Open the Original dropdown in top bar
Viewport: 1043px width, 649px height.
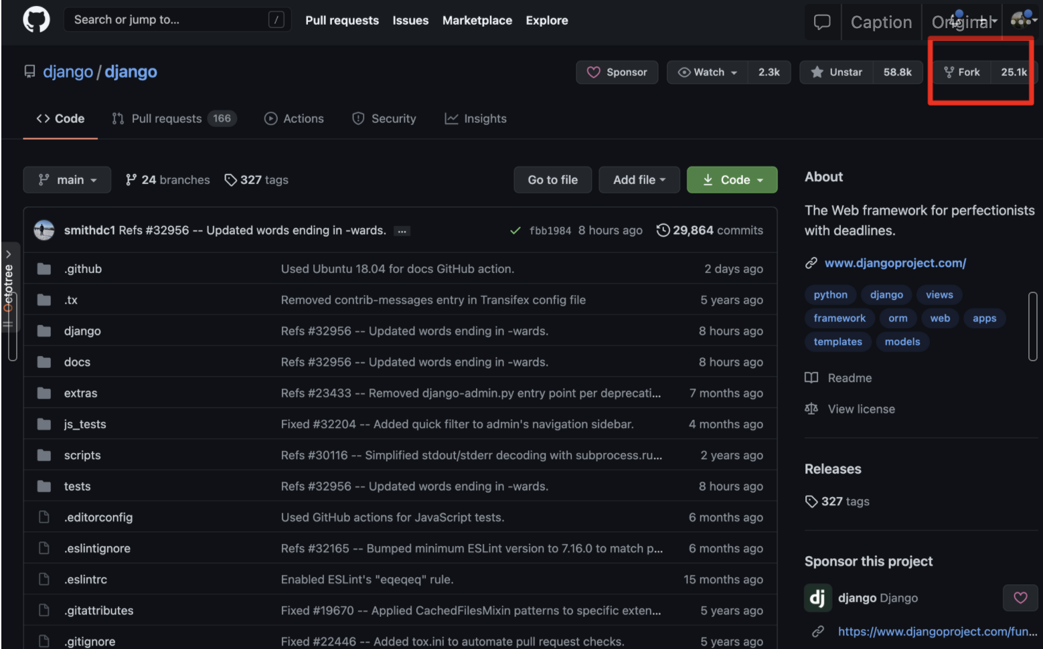[x=965, y=22]
